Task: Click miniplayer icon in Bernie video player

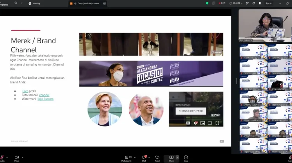Action: (x=202, y=123)
